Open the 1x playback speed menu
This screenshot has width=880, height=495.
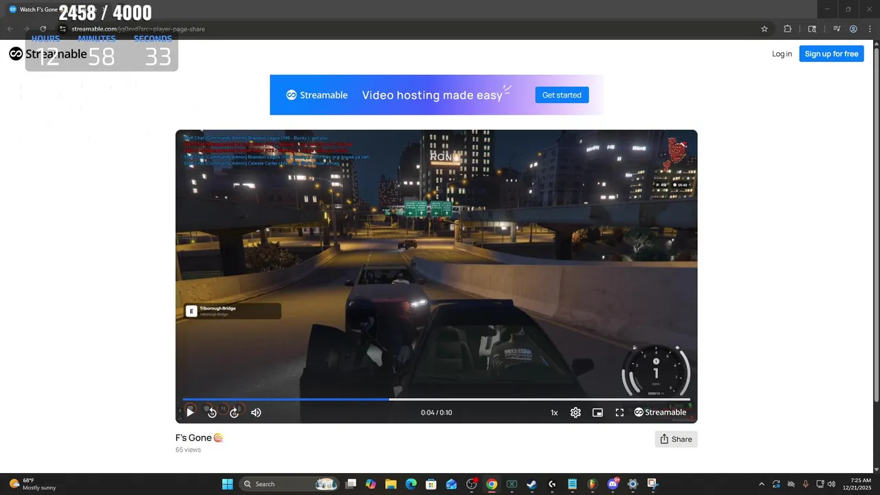pos(554,412)
